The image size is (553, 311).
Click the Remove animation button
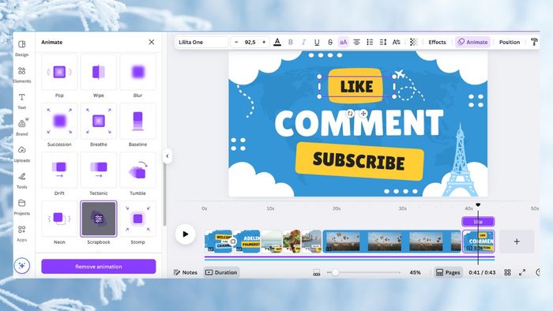point(99,267)
